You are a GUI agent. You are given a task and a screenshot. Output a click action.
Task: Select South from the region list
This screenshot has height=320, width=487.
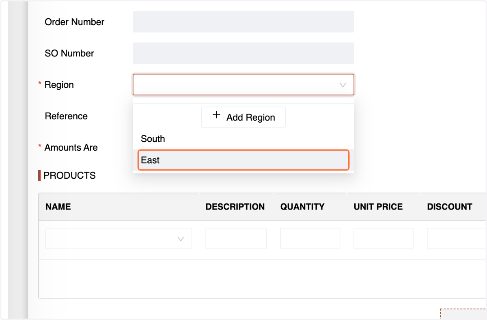tap(243, 139)
